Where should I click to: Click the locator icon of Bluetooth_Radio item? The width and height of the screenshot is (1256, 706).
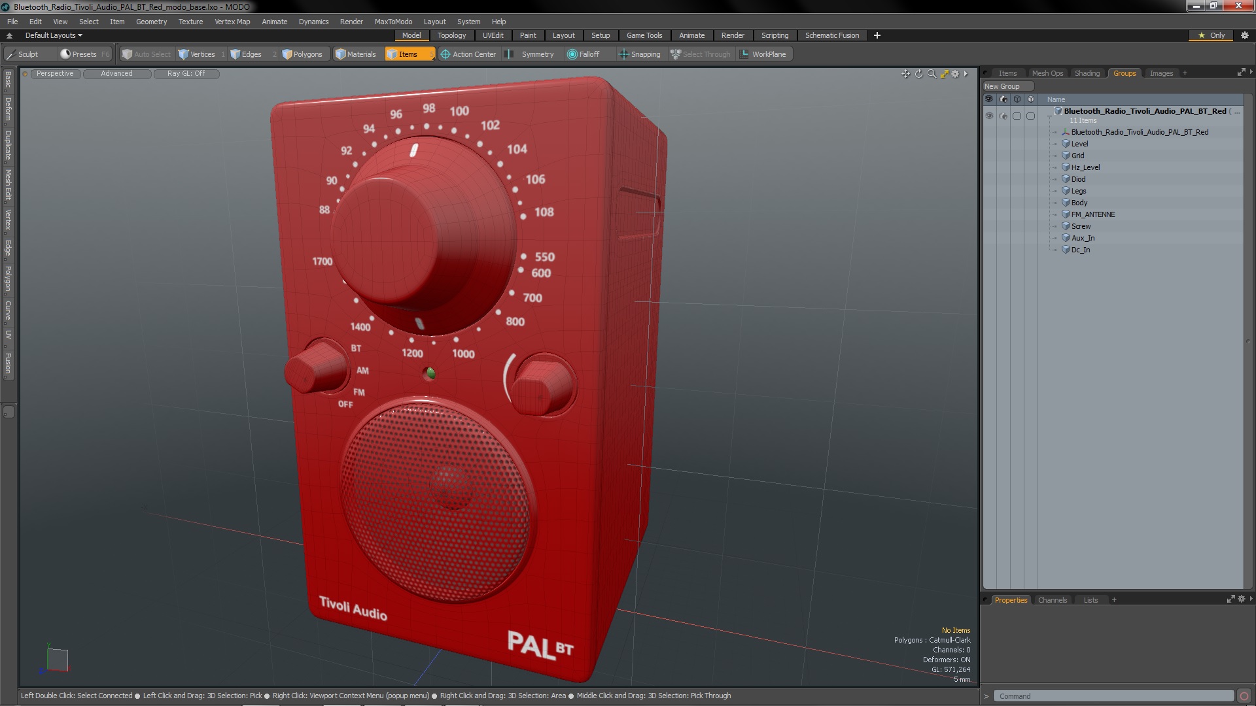[x=1066, y=132]
